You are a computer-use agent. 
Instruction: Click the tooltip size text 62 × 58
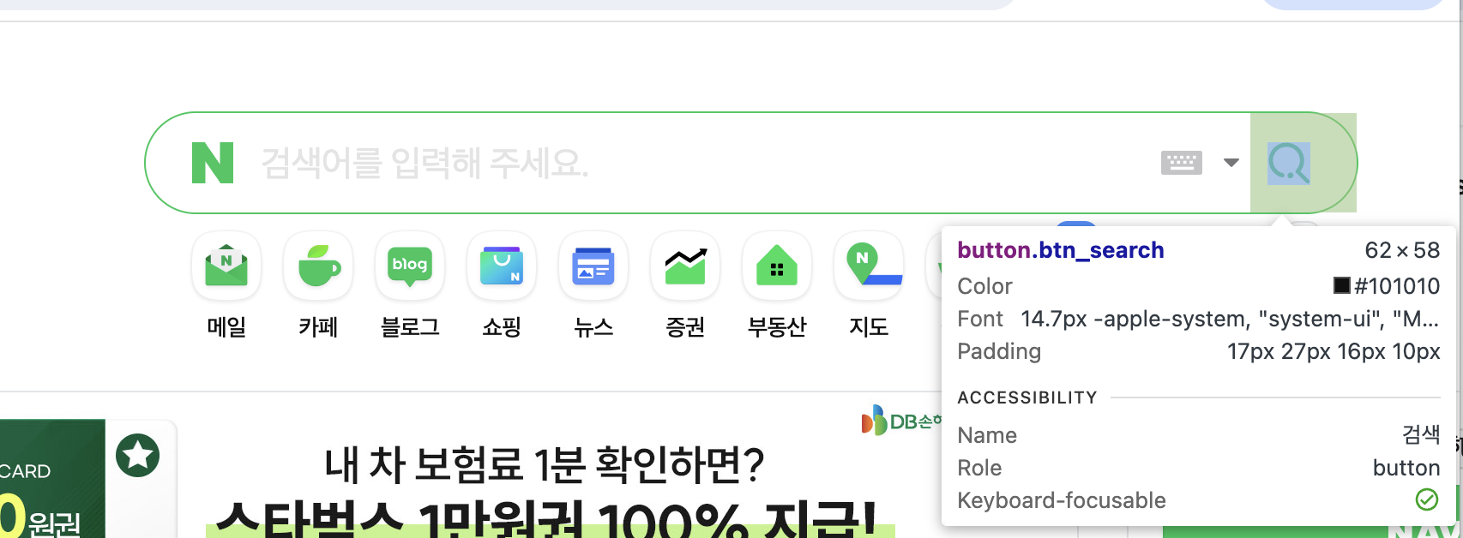[1402, 250]
